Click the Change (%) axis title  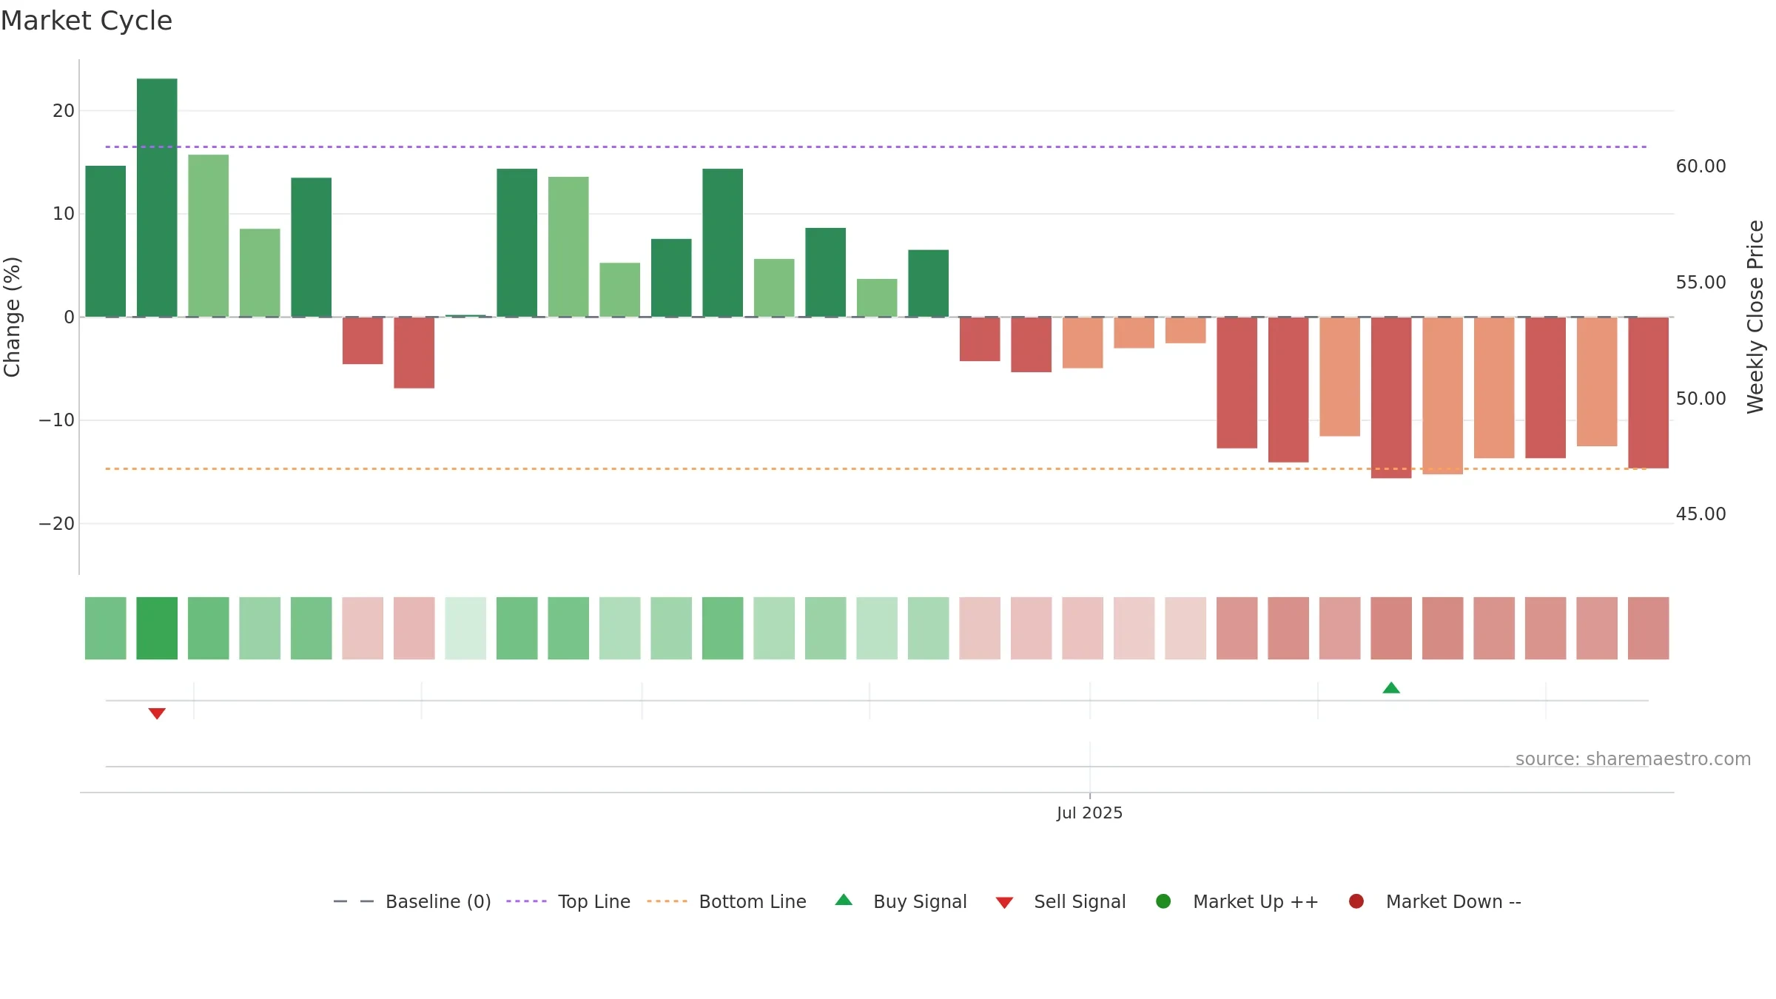(x=12, y=317)
